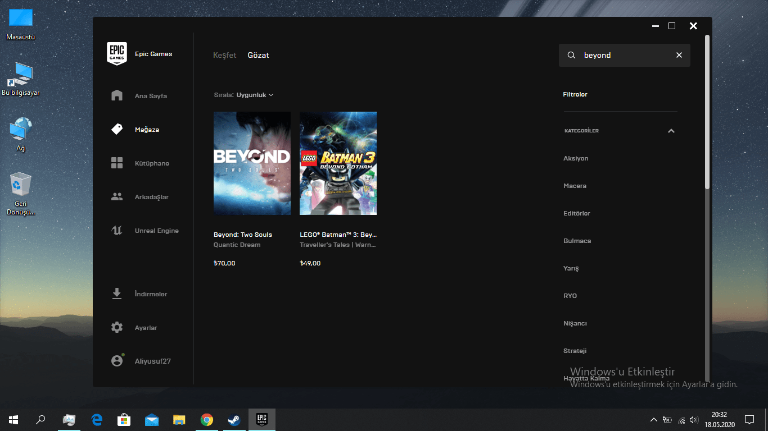Click the Aliyusuf27 profile avatar icon
This screenshot has width=768, height=431.
(117, 361)
